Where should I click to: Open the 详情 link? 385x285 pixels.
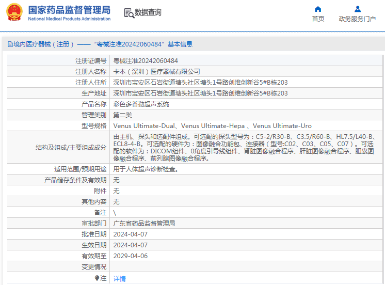[120, 278]
